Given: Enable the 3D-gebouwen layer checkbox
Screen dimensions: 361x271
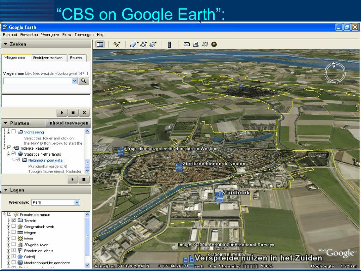Looking at the screenshot, I should pos(14,244).
